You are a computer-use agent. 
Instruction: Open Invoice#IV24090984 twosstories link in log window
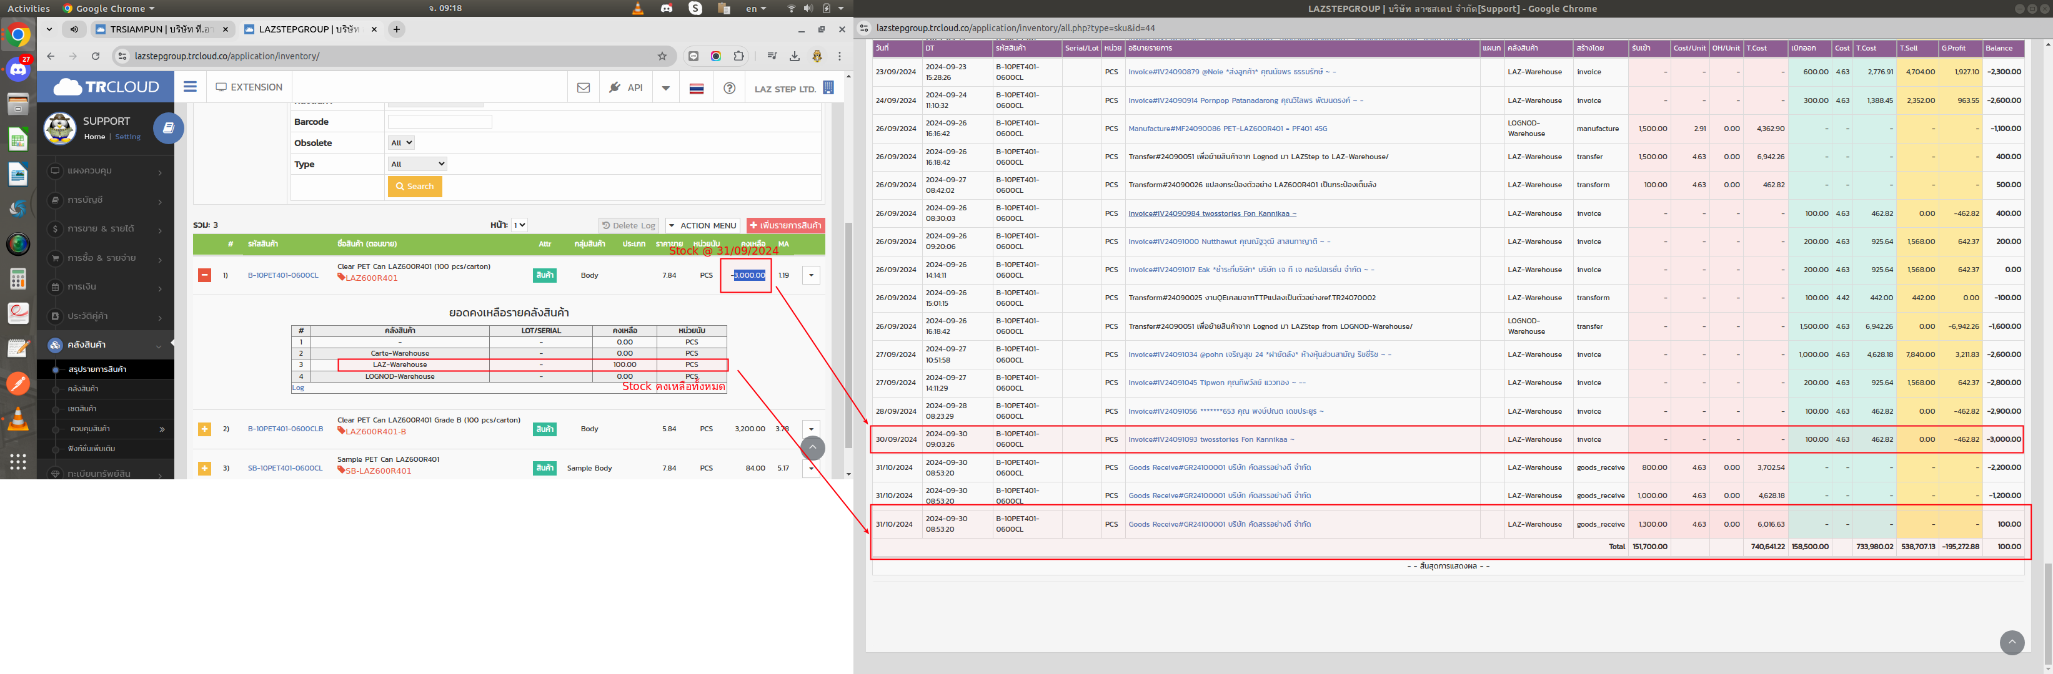click(1212, 213)
